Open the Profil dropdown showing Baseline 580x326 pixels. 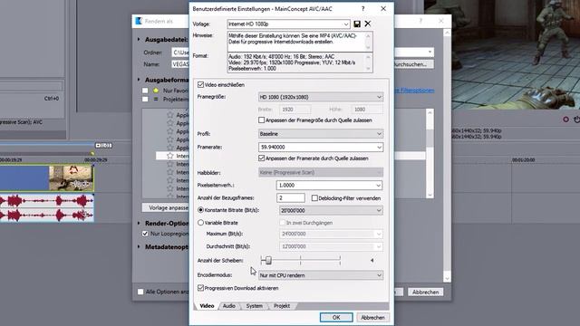[x=321, y=134]
